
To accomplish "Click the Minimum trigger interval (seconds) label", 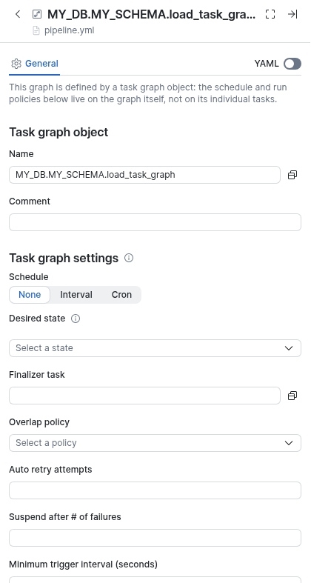I will 83,564.
